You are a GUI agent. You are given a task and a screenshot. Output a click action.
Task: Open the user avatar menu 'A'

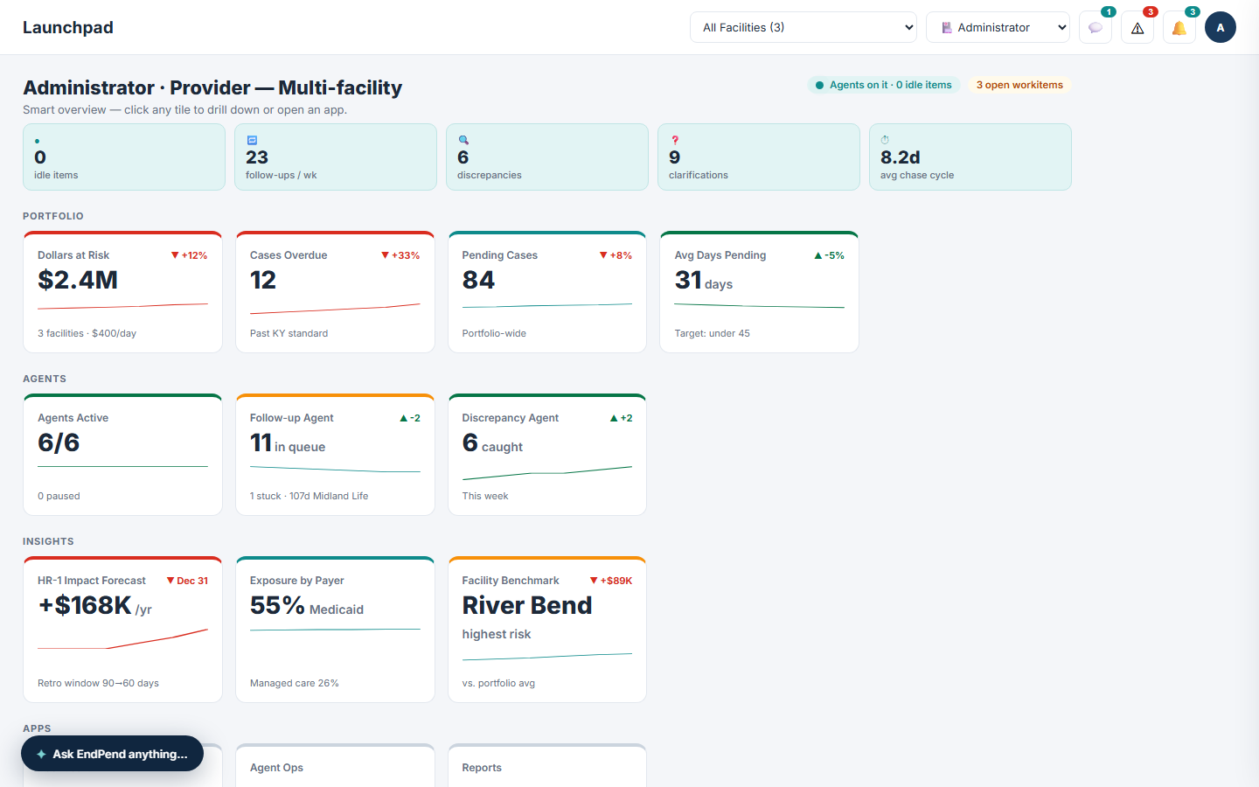point(1221,27)
